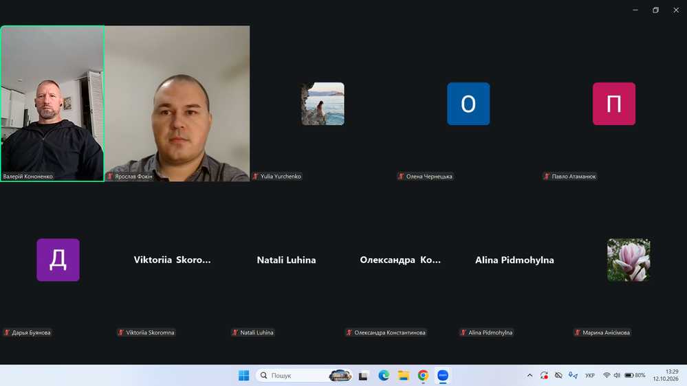This screenshot has height=386, width=687.
Task: Click the Zoom app icon in taskbar
Action: (x=443, y=376)
